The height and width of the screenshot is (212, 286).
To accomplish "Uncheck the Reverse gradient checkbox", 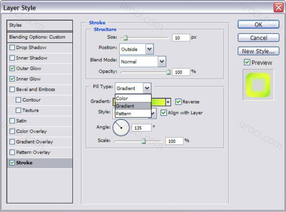I will pos(178,102).
